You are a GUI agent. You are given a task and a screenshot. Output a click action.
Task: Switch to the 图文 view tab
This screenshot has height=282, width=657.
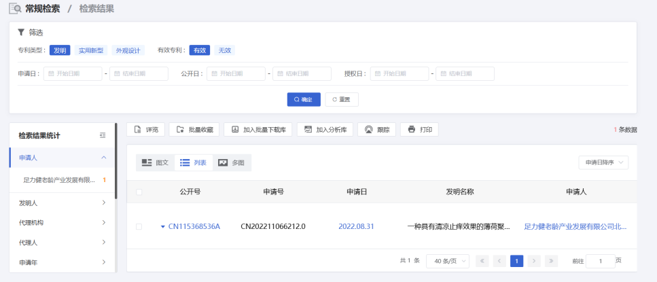coord(155,162)
